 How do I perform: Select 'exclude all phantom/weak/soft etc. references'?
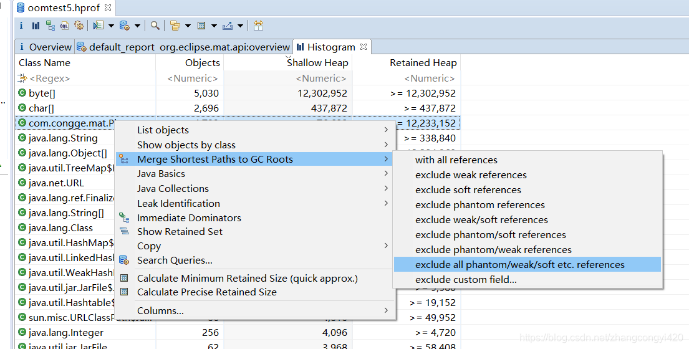point(520,265)
